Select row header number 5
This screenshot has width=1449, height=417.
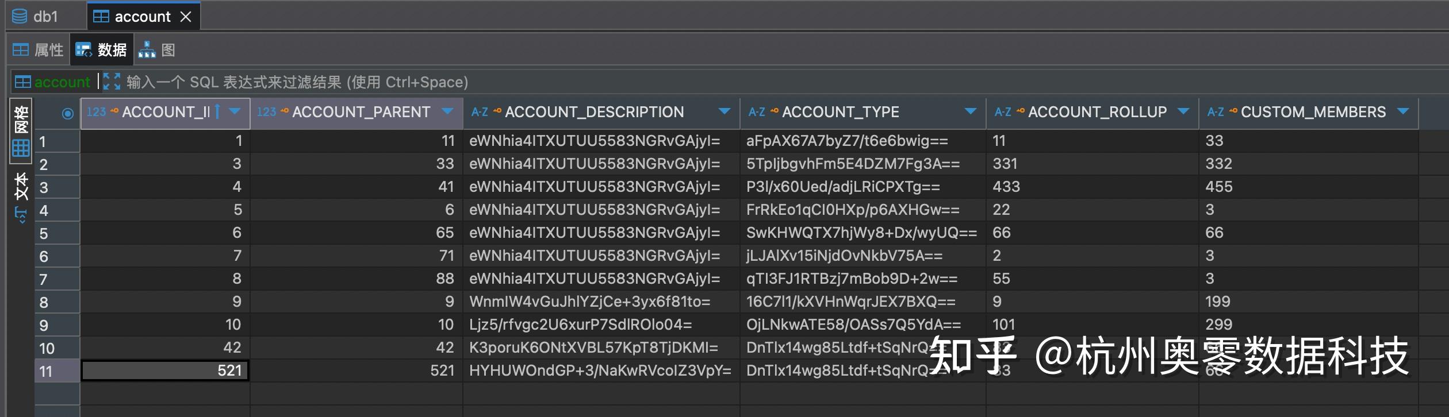coord(44,234)
